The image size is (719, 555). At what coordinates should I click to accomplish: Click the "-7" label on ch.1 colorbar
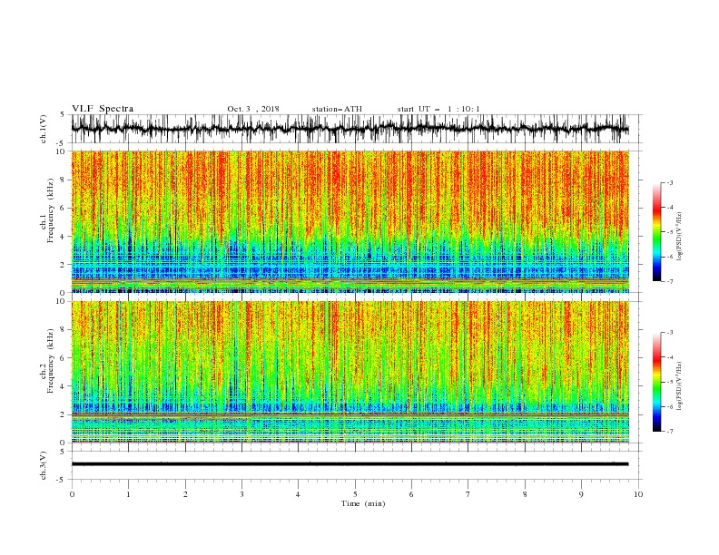pyautogui.click(x=669, y=282)
